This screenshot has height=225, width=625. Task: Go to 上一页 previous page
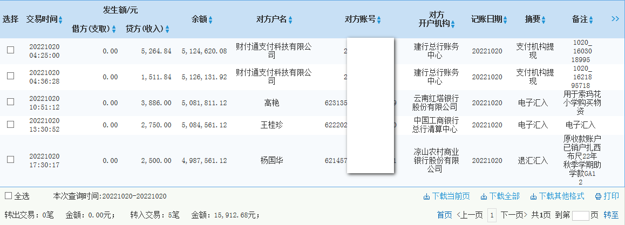[x=470, y=215]
